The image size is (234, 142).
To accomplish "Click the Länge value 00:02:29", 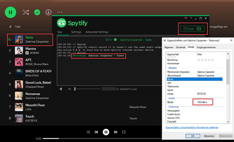I will tap(202, 94).
